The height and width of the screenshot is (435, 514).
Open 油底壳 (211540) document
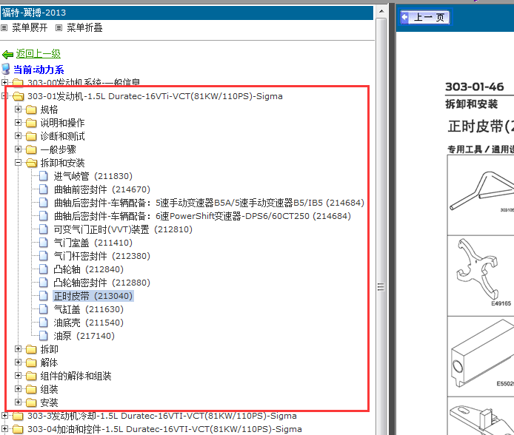click(89, 323)
